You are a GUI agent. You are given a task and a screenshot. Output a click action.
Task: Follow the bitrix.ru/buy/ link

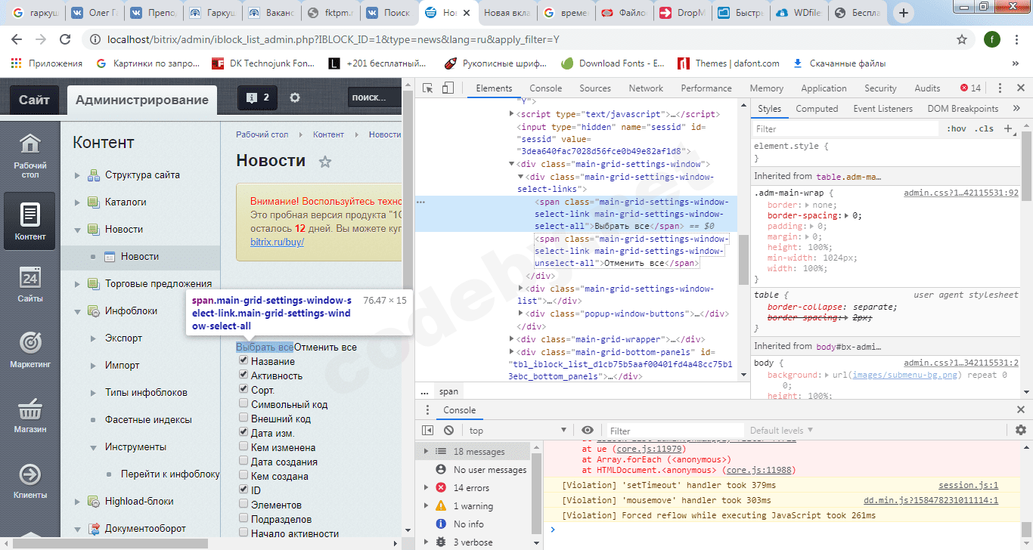click(x=277, y=243)
